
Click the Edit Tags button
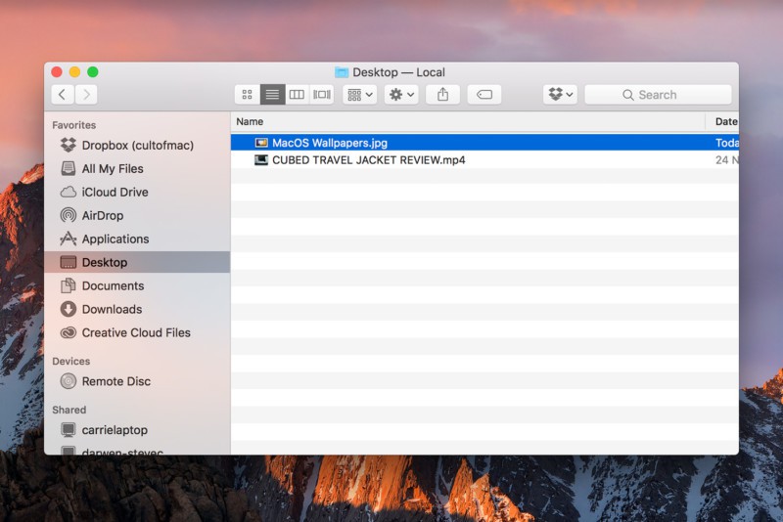[x=484, y=95]
